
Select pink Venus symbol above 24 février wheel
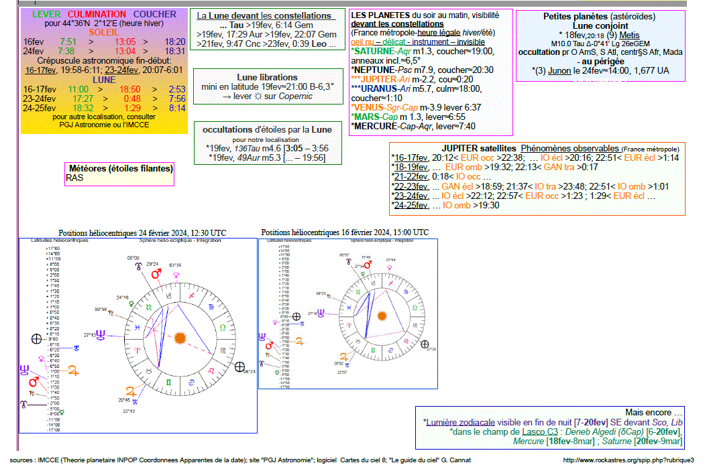click(176, 275)
